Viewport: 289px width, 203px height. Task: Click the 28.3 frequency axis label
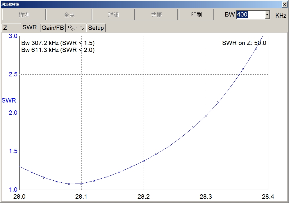point(206,197)
